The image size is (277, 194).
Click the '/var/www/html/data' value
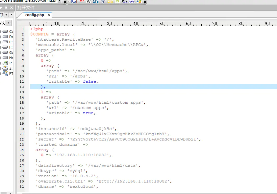tap(112, 166)
